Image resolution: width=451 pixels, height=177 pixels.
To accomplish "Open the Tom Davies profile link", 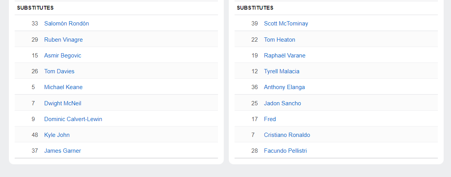I will [x=59, y=71].
